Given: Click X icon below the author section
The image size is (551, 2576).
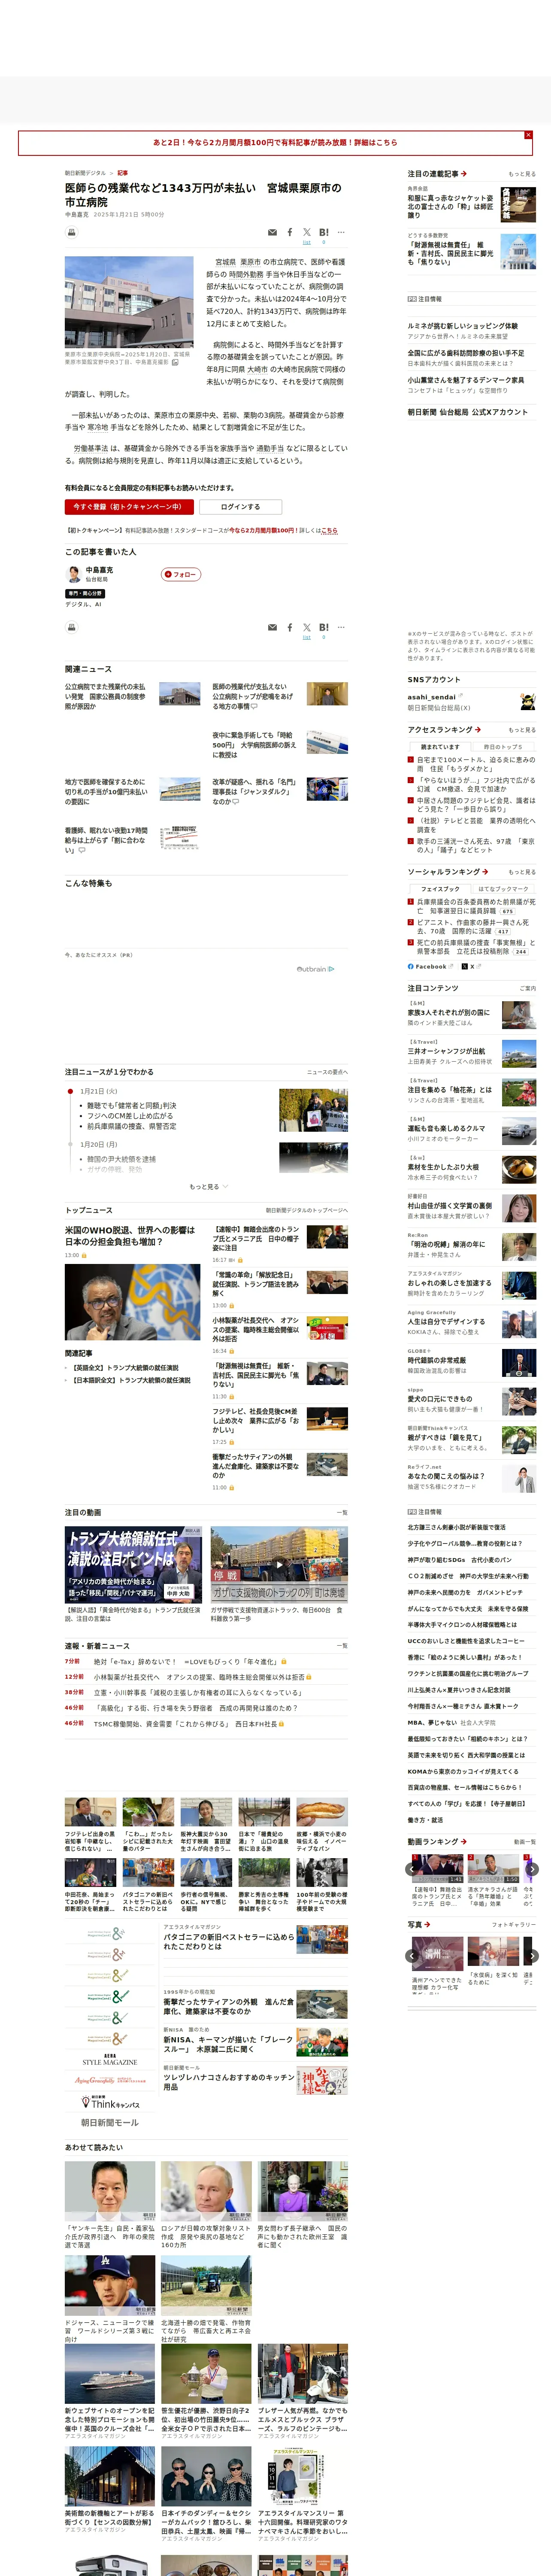Looking at the screenshot, I should [307, 627].
